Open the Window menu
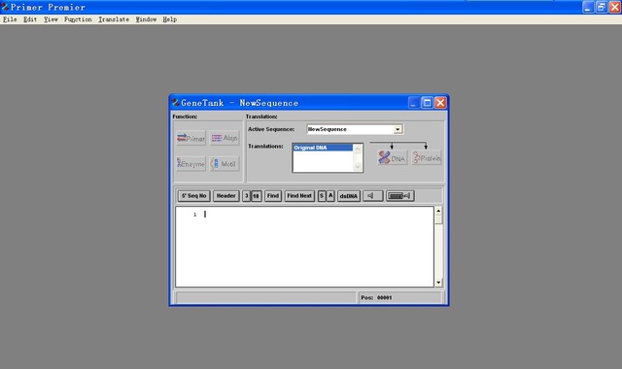 [x=146, y=19]
